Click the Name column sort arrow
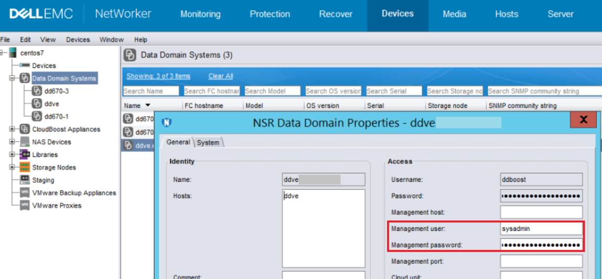This screenshot has height=279, width=602. coord(147,105)
